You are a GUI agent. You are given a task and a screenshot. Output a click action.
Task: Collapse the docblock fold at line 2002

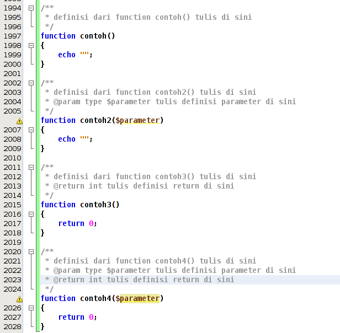click(x=31, y=83)
